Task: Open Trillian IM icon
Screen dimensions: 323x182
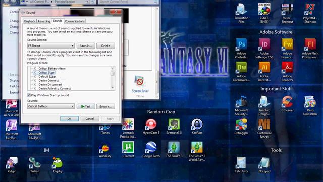Action: (x=35, y=165)
